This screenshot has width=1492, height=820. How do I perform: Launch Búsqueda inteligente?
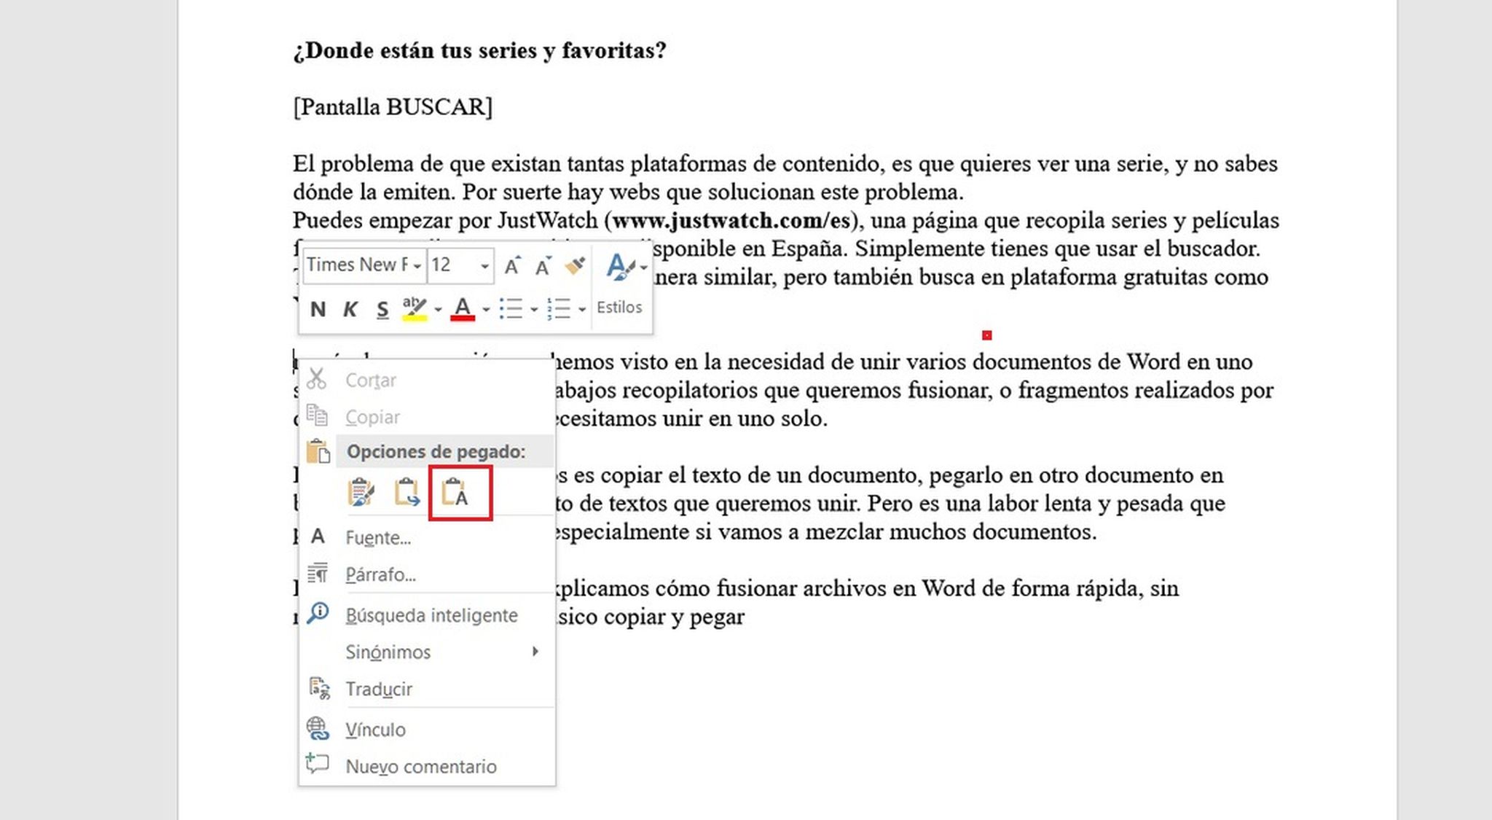point(431,615)
